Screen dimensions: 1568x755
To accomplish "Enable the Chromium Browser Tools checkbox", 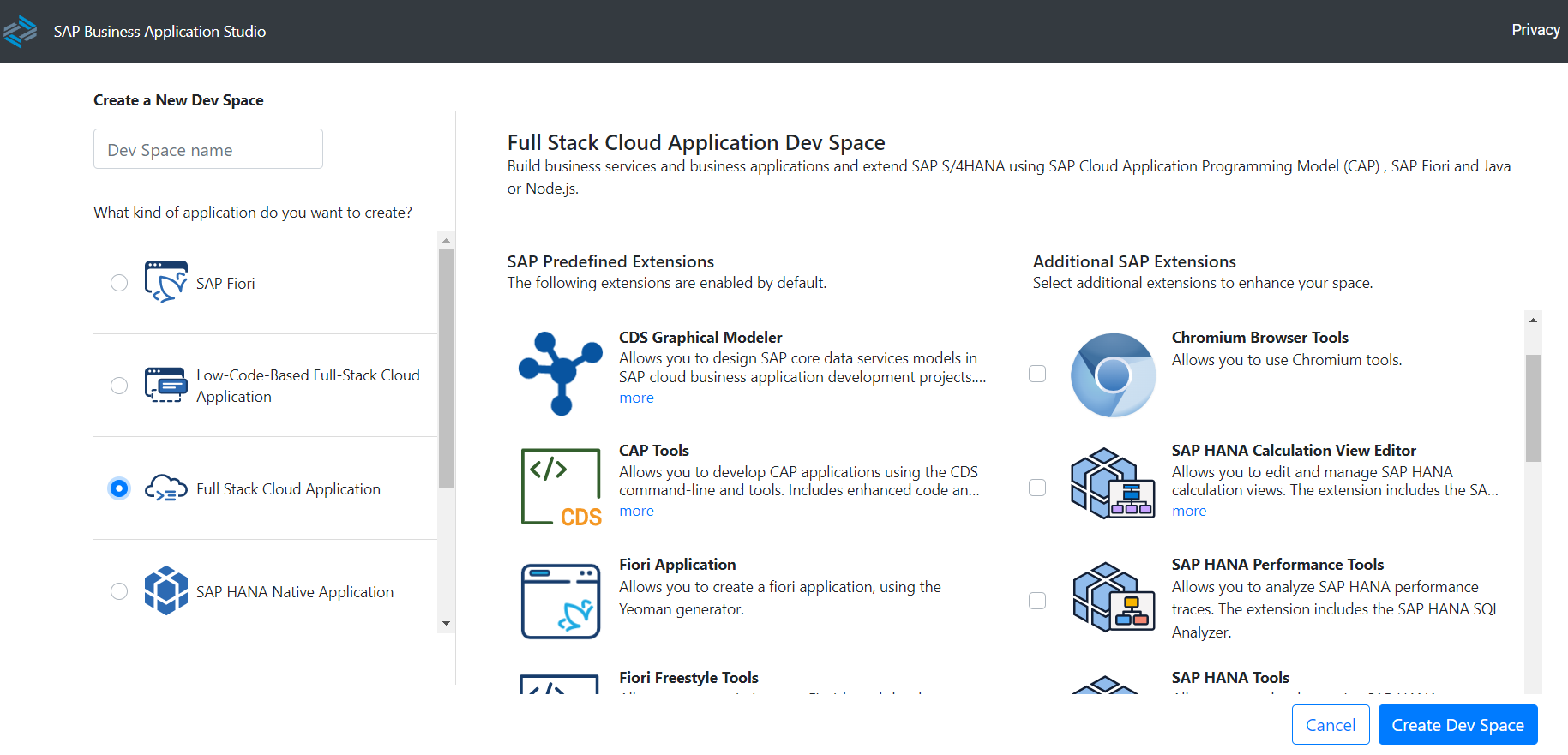I will point(1037,374).
